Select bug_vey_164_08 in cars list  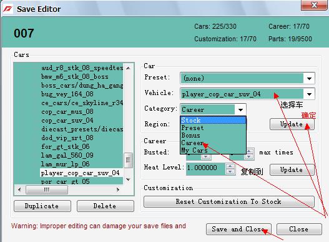[x=67, y=94]
